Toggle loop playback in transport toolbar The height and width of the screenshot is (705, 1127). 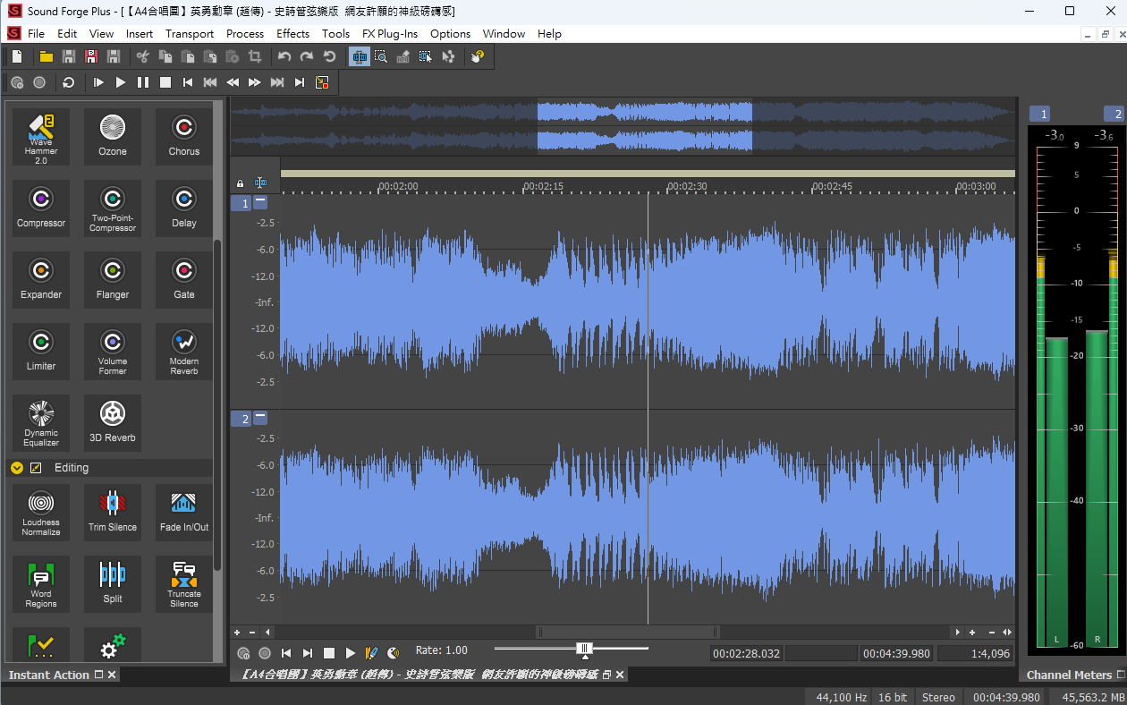(x=68, y=82)
